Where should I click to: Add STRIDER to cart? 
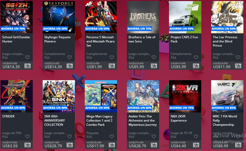click(28, 145)
